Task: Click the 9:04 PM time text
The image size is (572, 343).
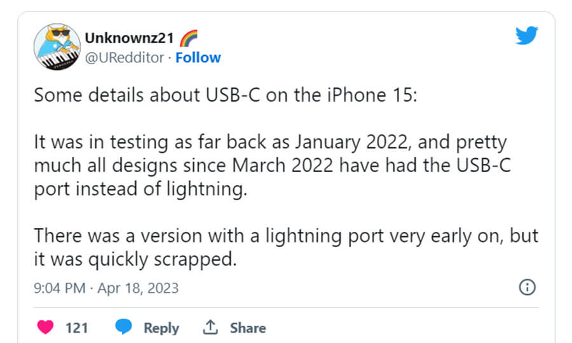Action: point(59,288)
